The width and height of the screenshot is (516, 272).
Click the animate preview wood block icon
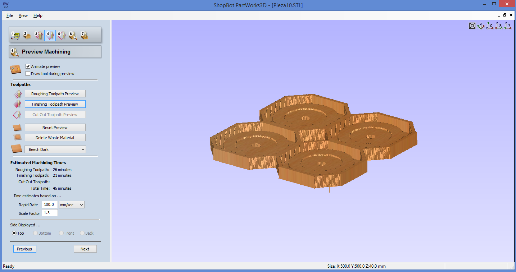pos(15,69)
